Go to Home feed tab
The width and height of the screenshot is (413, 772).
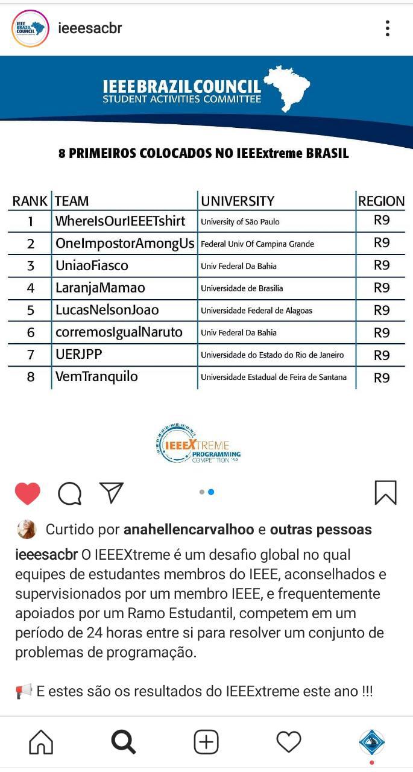pyautogui.click(x=41, y=742)
